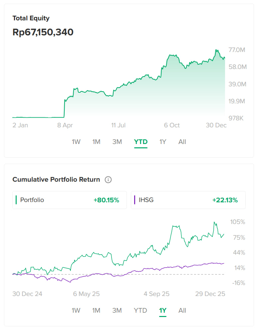Viewport: 256px width, 328px height.
Task: Click the purple IHSG color marker
Action: point(134,200)
